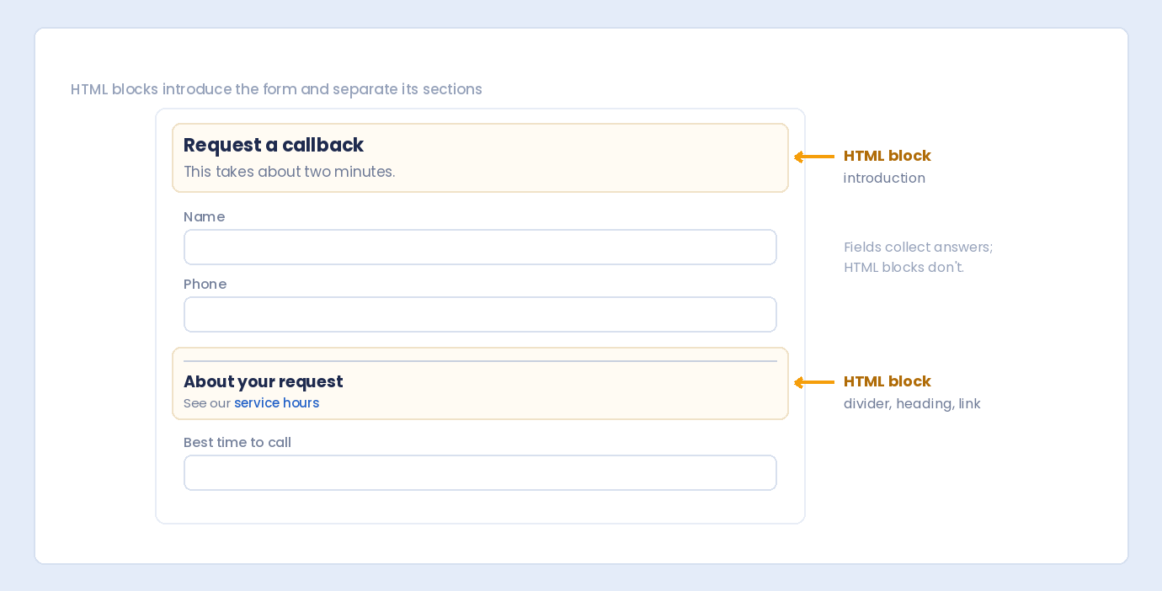Click the Name input field
Image resolution: width=1162 pixels, height=591 pixels.
click(x=480, y=248)
